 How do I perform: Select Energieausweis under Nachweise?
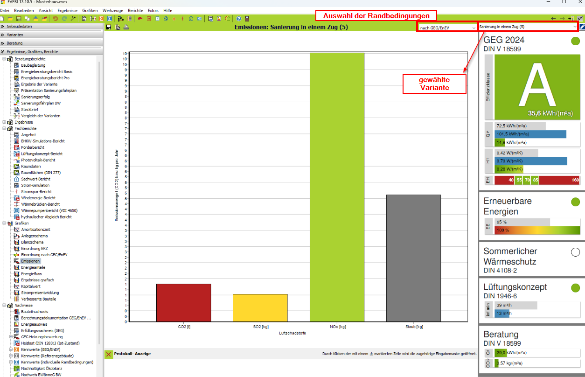[x=34, y=324]
